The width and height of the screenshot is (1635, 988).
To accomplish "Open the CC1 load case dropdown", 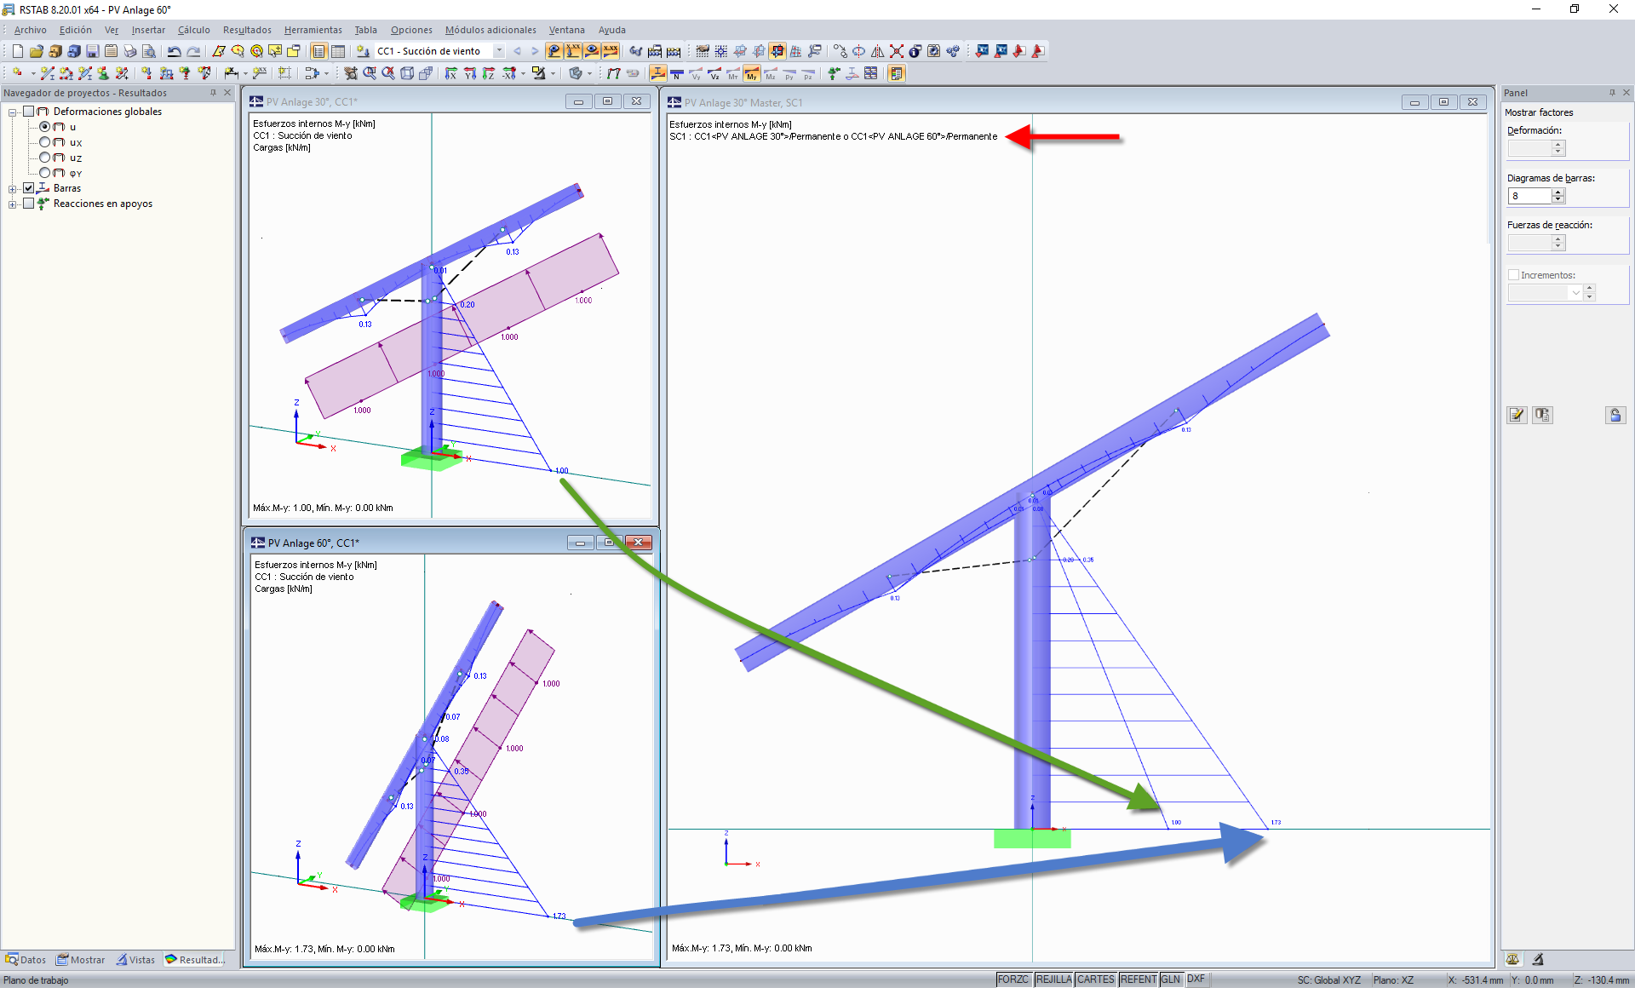I will click(x=499, y=51).
